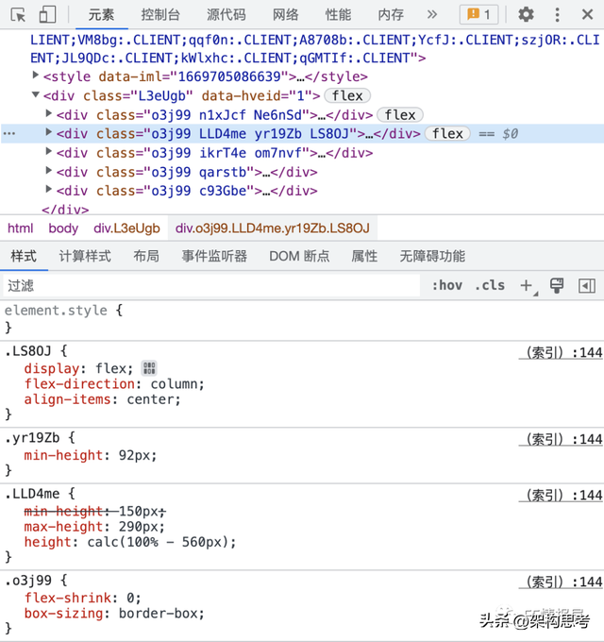Screen dimensions: 604x642
Task: Toggle the device toolbar icon
Action: [47, 15]
